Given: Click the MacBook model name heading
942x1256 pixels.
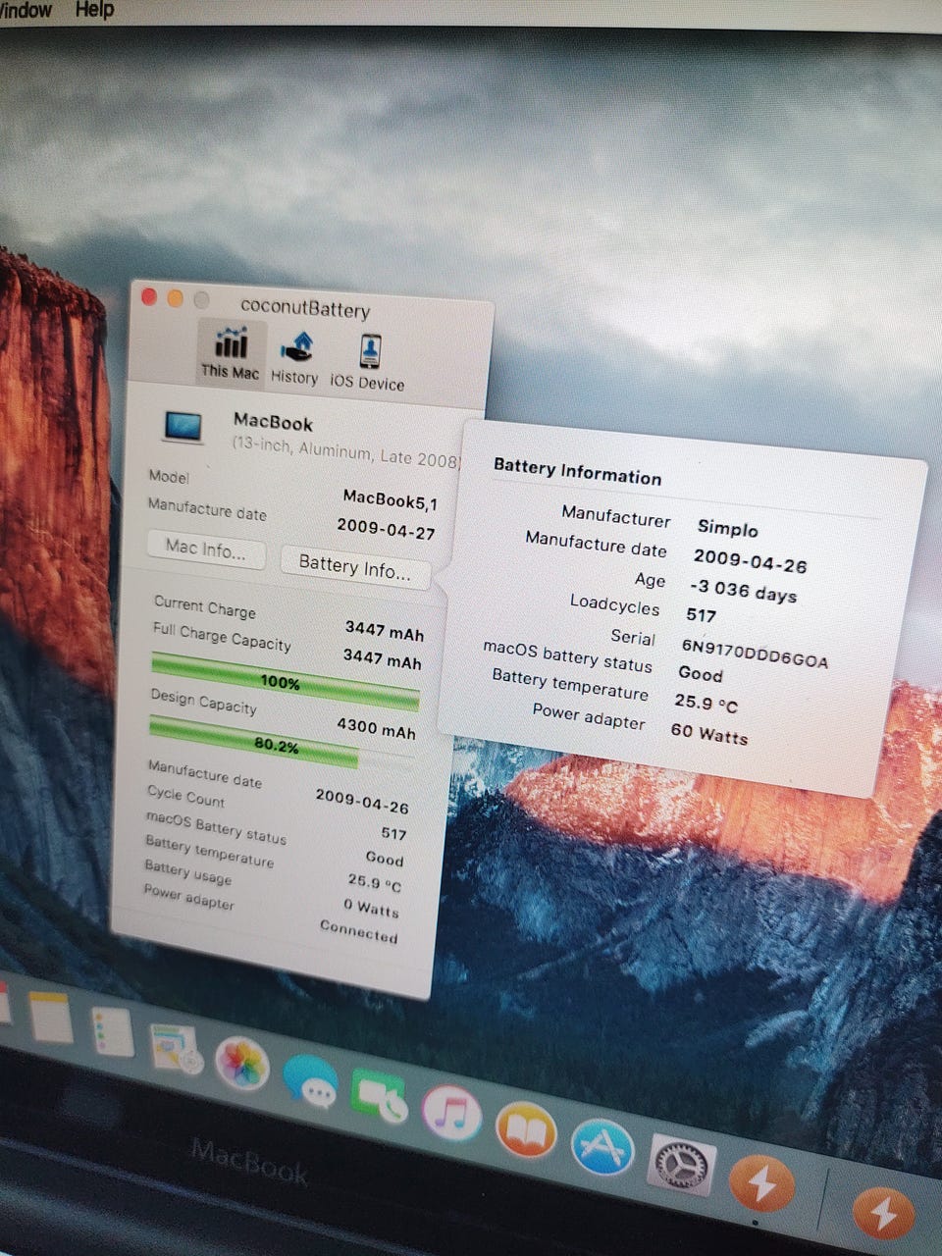Looking at the screenshot, I should coord(273,423).
